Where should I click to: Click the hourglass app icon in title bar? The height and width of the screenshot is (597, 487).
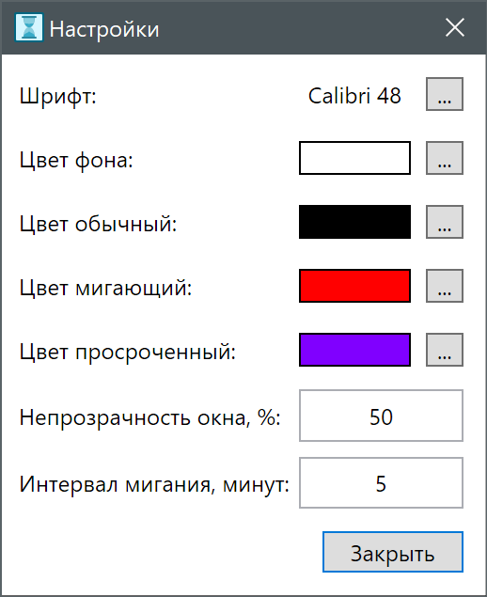click(x=29, y=27)
